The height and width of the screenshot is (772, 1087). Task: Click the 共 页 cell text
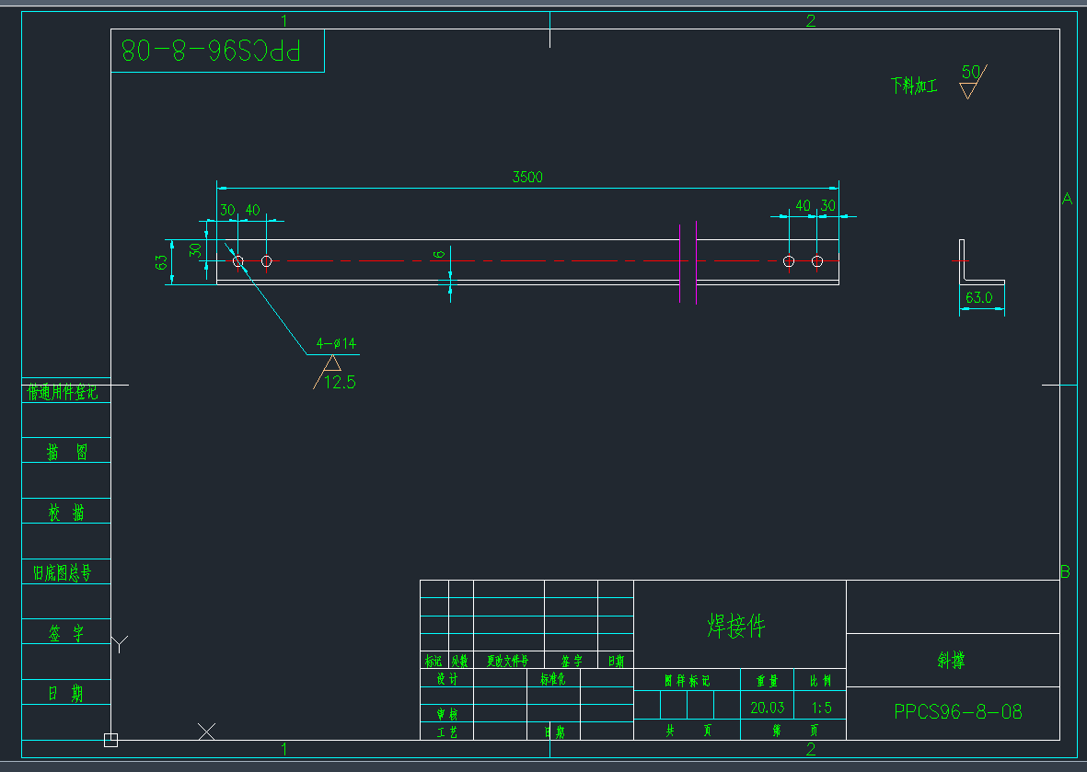[688, 731]
